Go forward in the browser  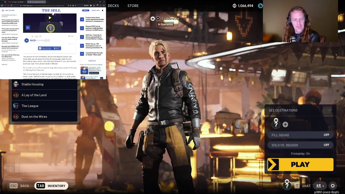pos(8,5)
